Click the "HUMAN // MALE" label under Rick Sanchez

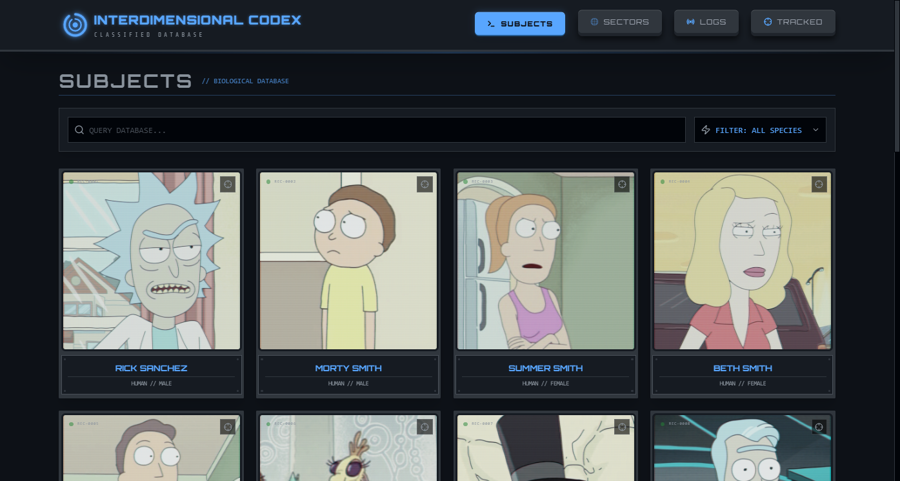coord(152,384)
